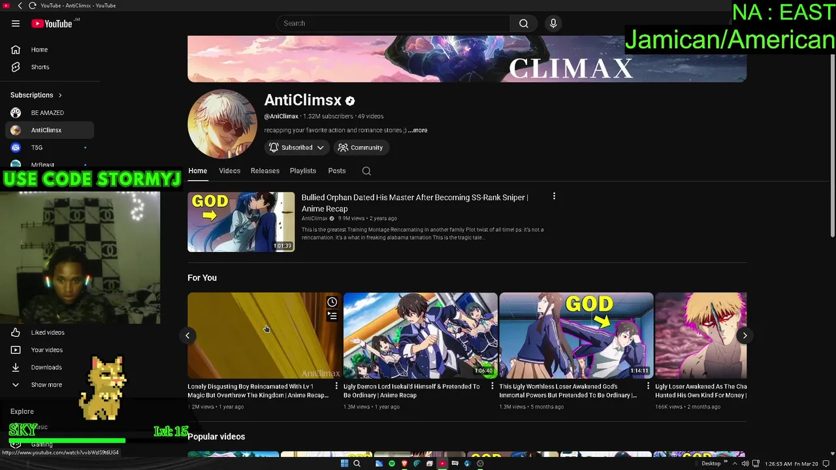Click the channel search magnifier icon

click(366, 171)
